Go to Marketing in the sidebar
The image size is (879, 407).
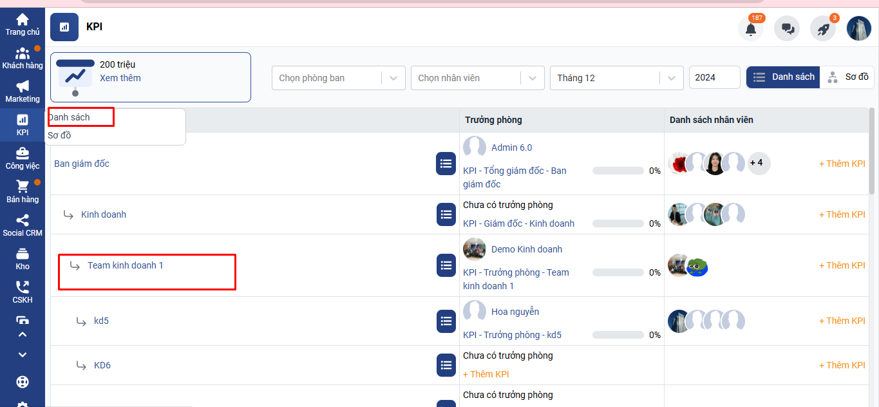click(x=23, y=91)
